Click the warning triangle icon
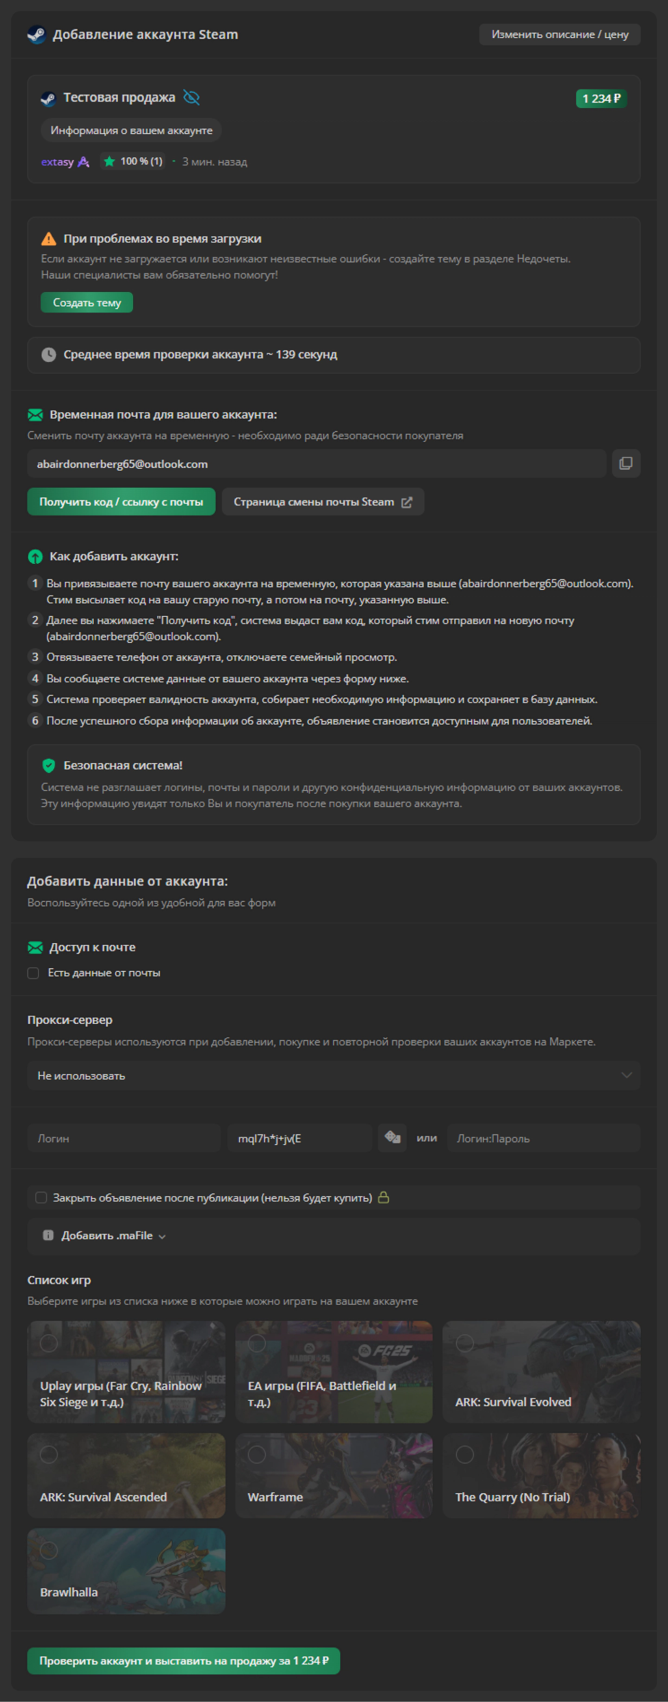 click(x=49, y=239)
